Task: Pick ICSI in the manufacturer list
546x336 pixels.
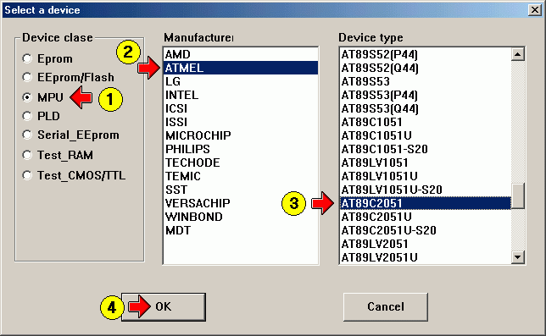Action: [240, 108]
